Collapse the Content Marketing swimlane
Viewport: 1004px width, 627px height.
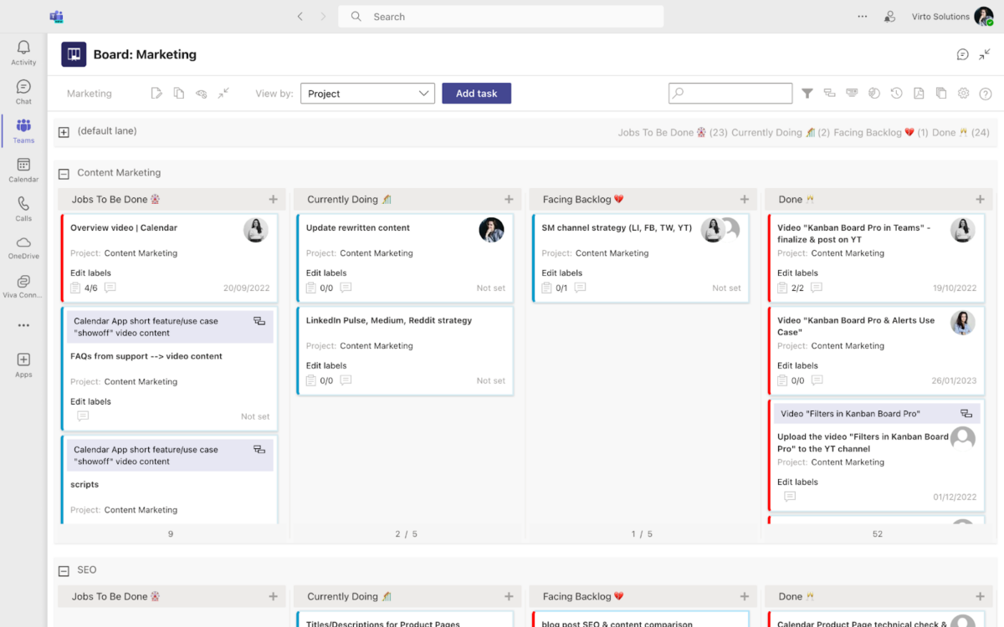coord(64,172)
